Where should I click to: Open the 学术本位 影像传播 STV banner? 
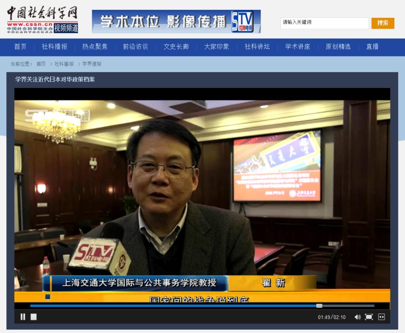pyautogui.click(x=176, y=21)
